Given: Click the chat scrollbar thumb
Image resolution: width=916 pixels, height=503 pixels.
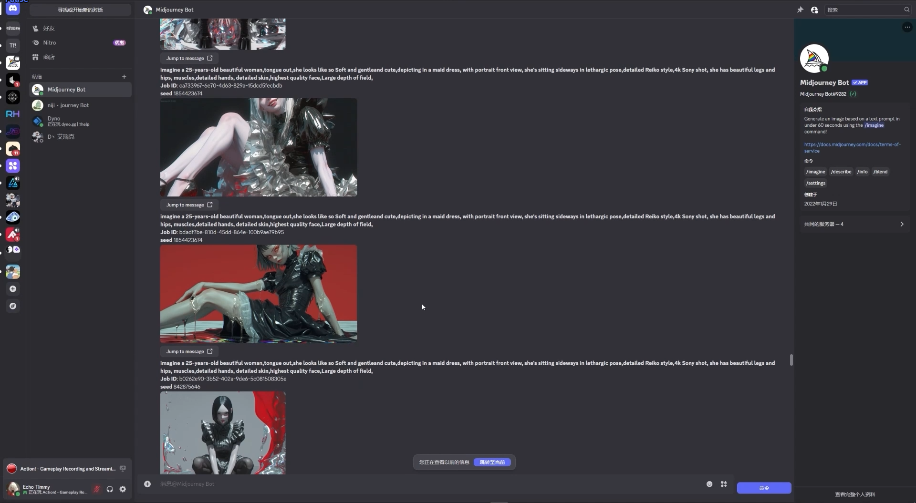Looking at the screenshot, I should 791,360.
